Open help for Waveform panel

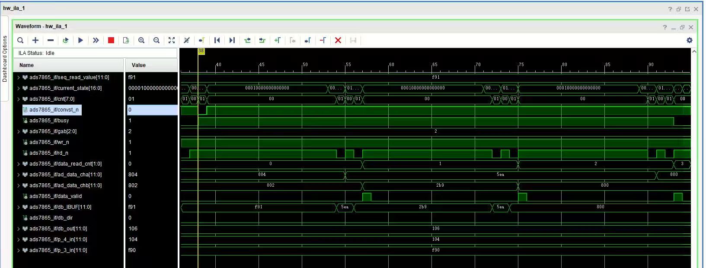(x=665, y=27)
